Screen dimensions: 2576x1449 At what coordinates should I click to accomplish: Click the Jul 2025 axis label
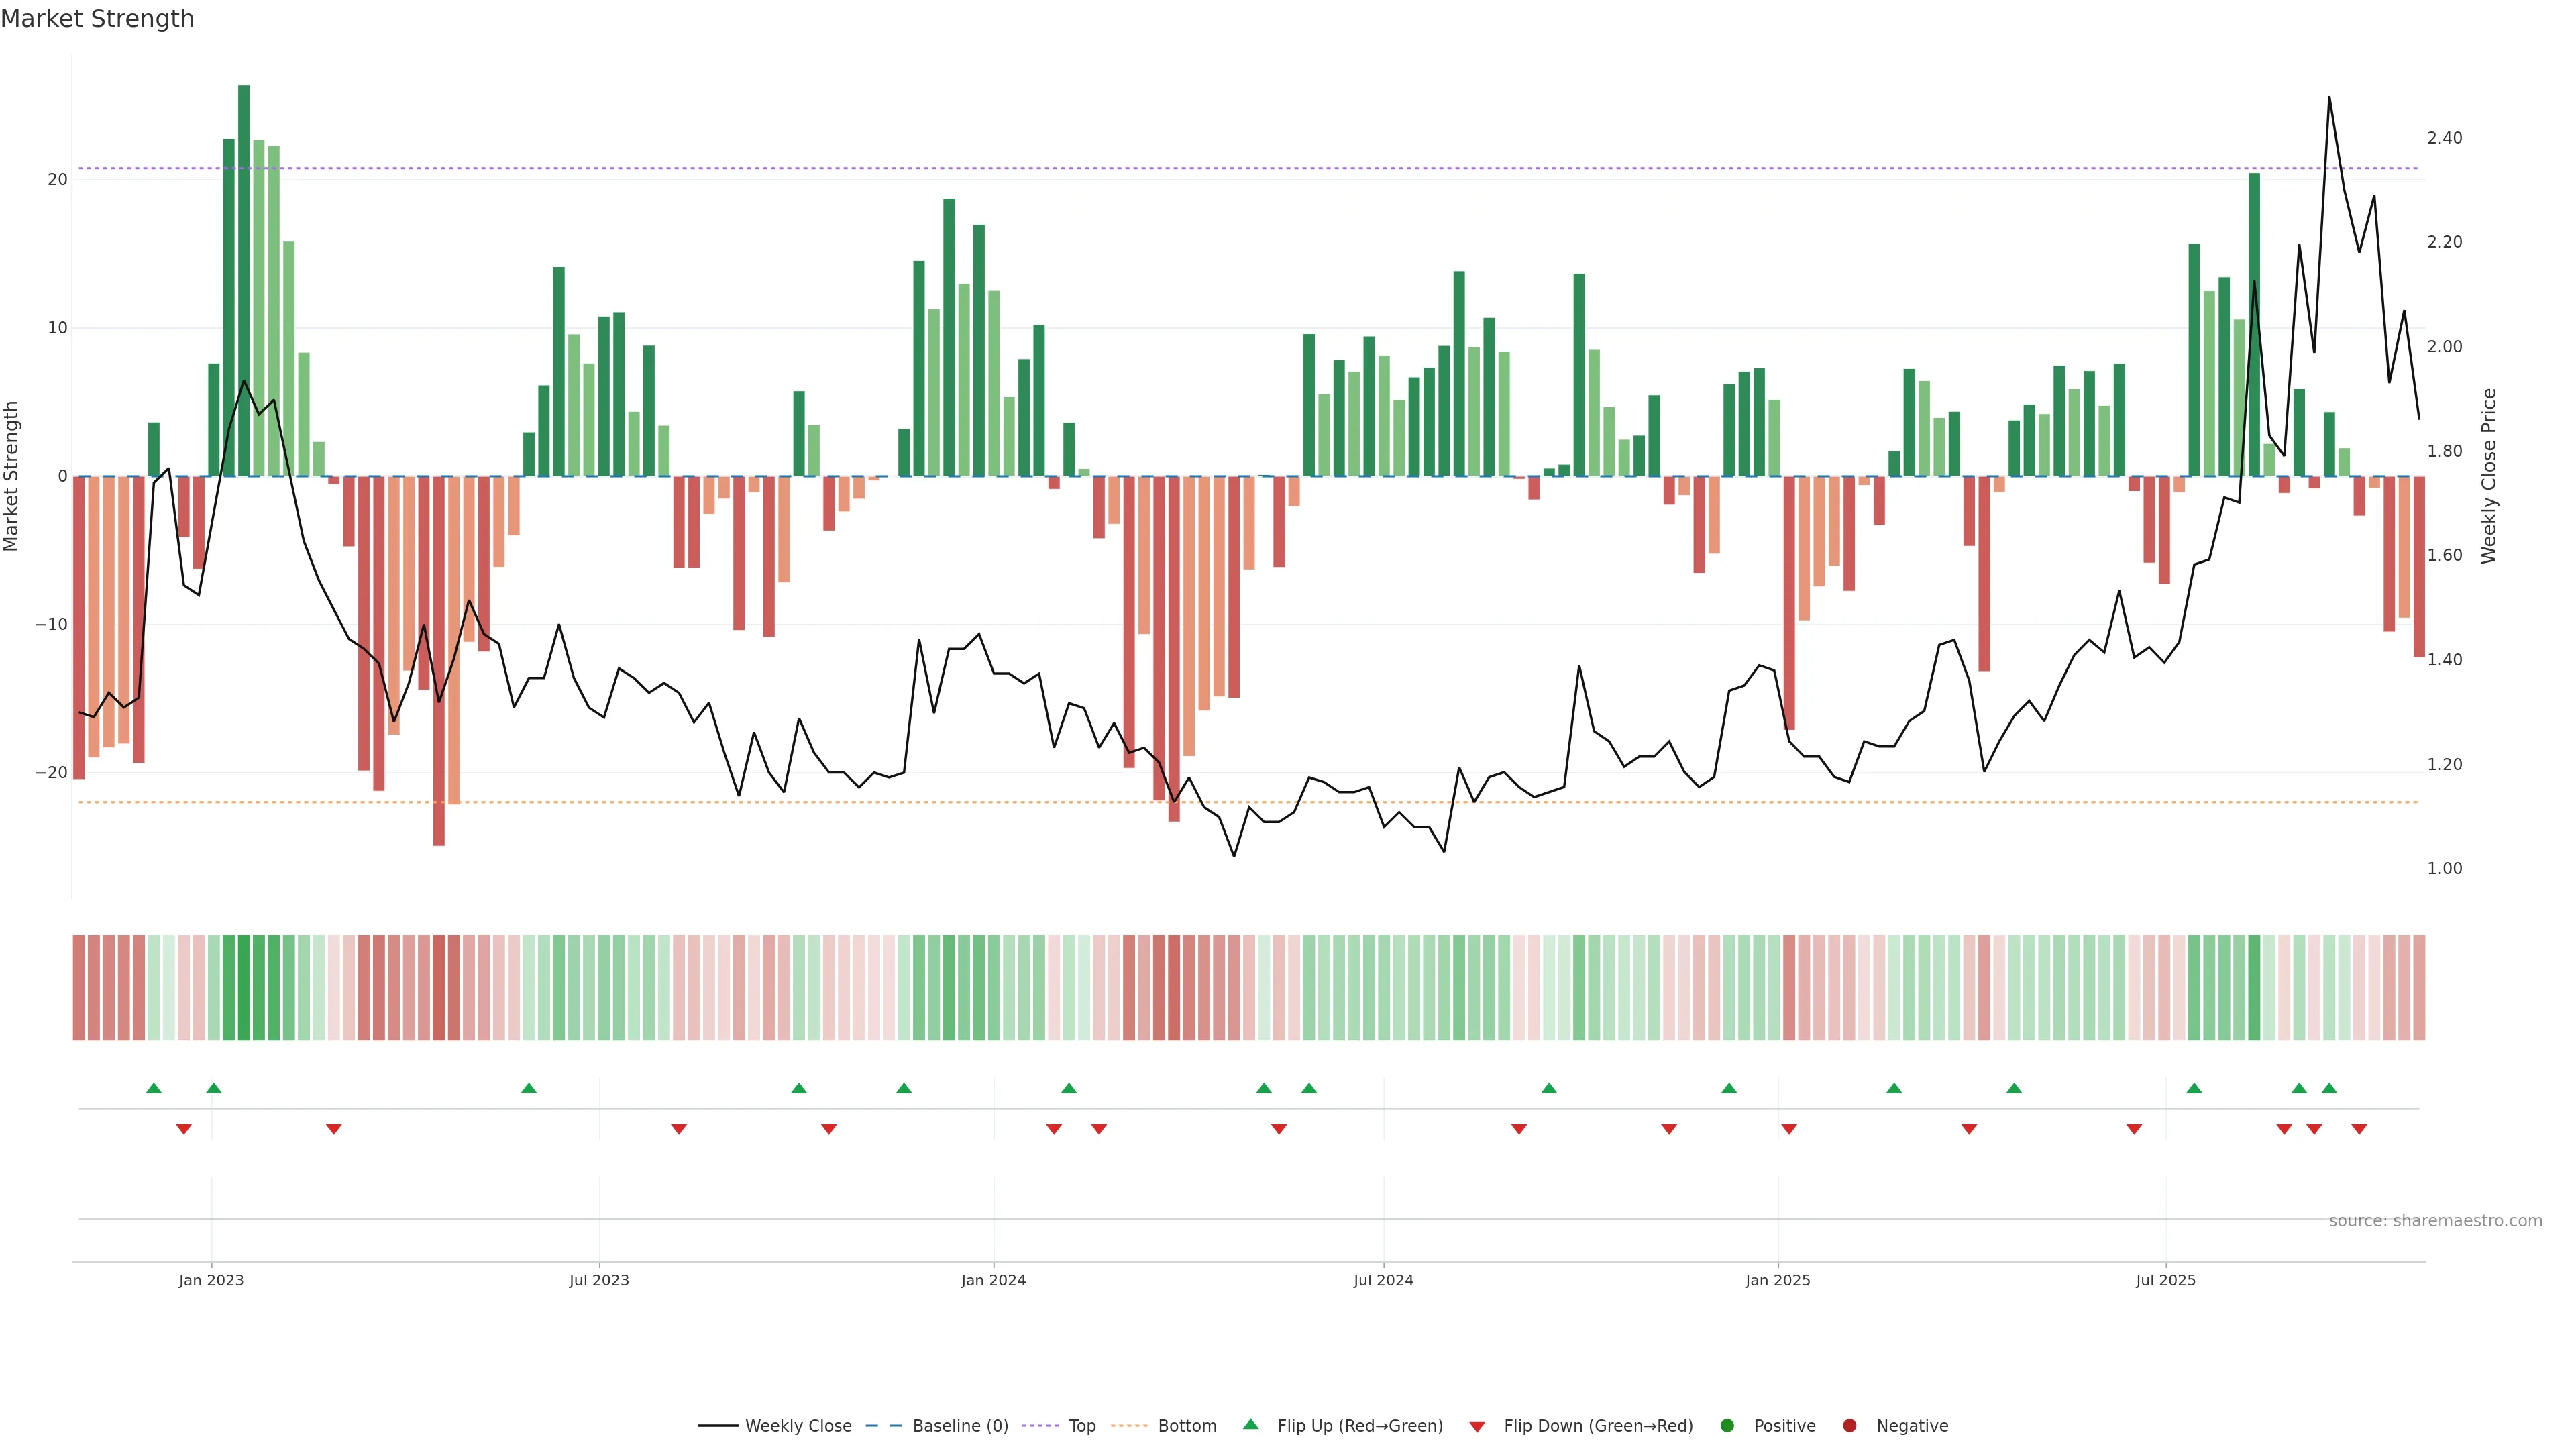tap(2165, 1280)
